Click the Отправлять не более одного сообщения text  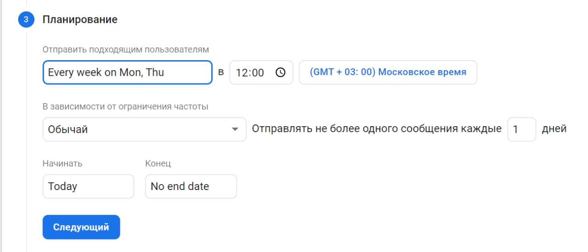377,129
